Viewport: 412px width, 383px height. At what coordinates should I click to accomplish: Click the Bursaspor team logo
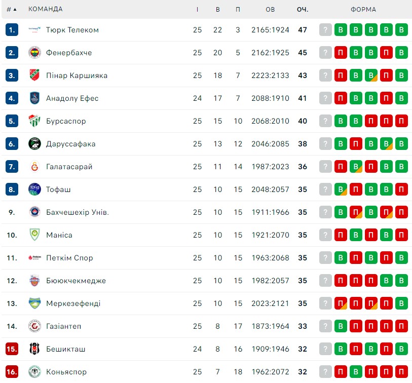point(34,121)
